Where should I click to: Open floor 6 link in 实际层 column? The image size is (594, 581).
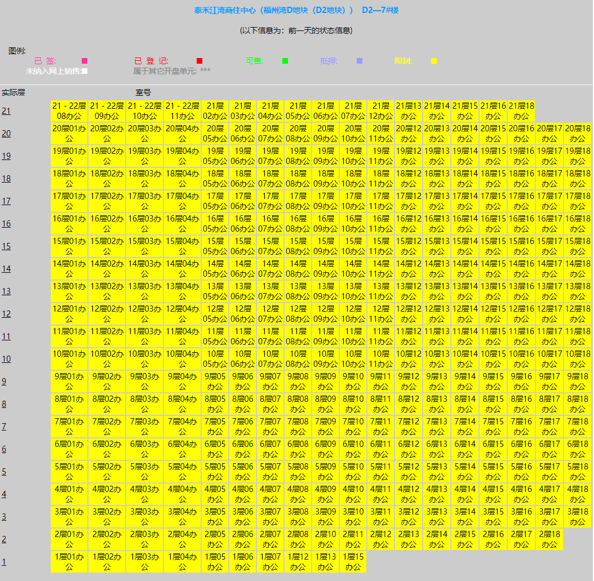pos(4,449)
